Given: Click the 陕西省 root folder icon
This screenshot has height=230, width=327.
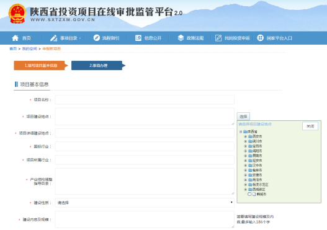Looking at the screenshot, I should 245,131.
